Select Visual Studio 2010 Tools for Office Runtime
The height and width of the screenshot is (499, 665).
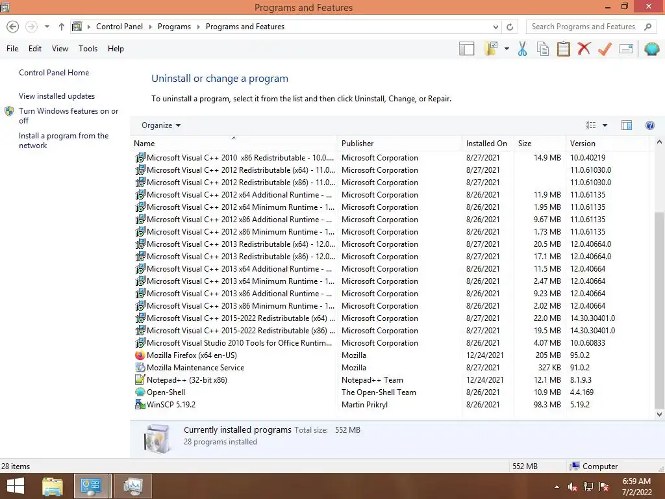(x=390, y=343)
